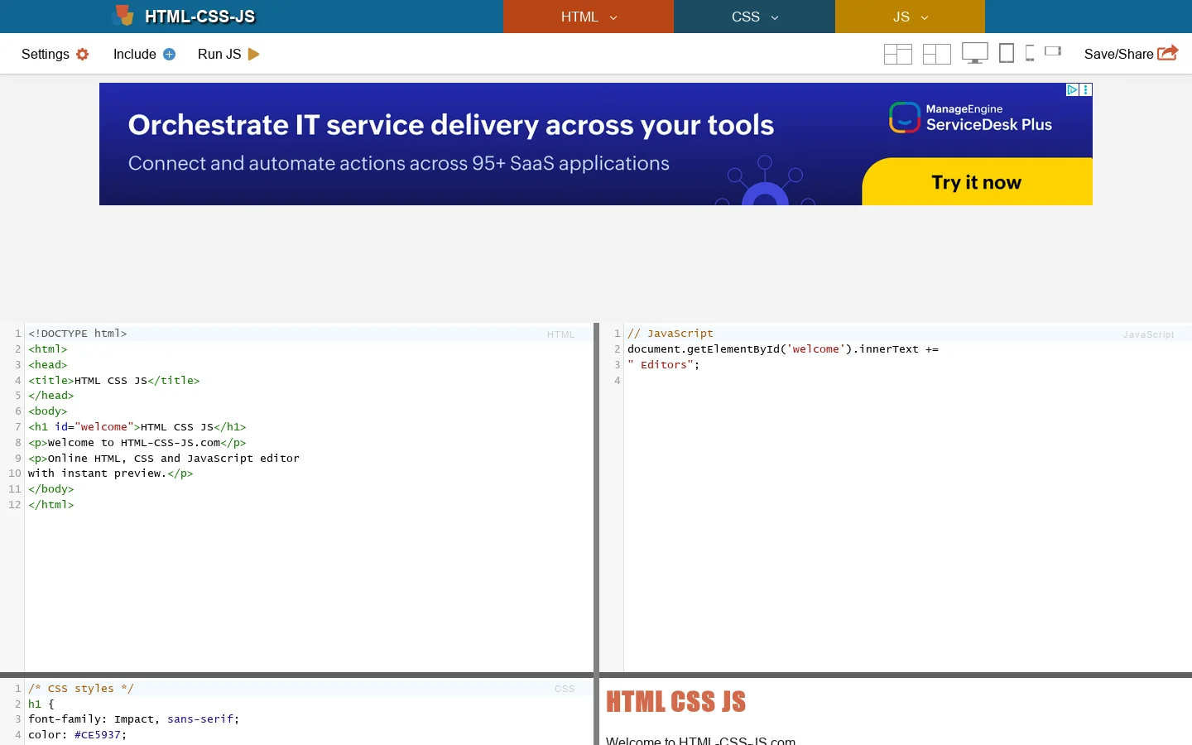Image resolution: width=1192 pixels, height=745 pixels.
Task: Switch to the second split layout icon
Action: pos(937,54)
